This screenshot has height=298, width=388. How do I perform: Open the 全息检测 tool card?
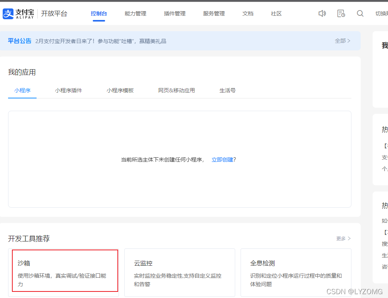[296, 273]
